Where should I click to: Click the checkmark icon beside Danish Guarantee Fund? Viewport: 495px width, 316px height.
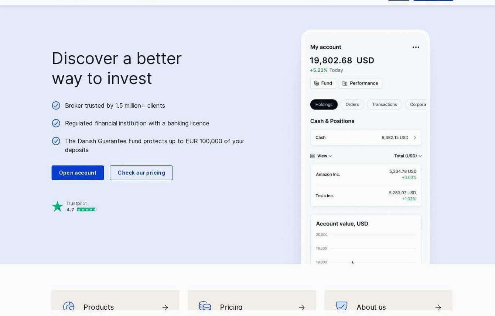point(56,141)
